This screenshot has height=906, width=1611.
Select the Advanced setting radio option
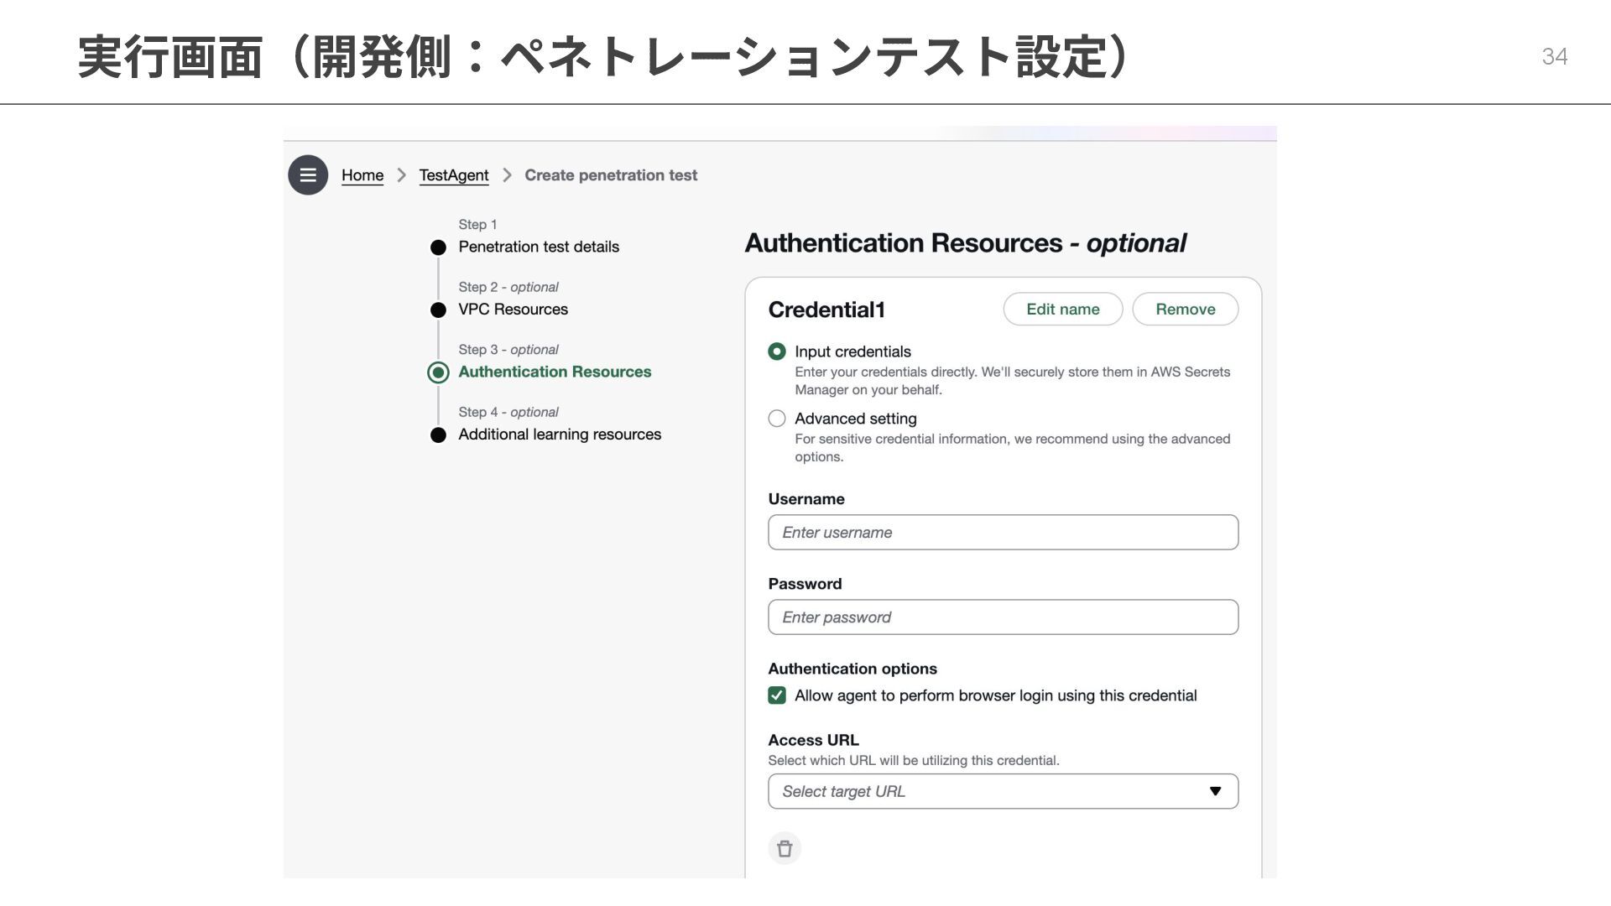point(777,419)
